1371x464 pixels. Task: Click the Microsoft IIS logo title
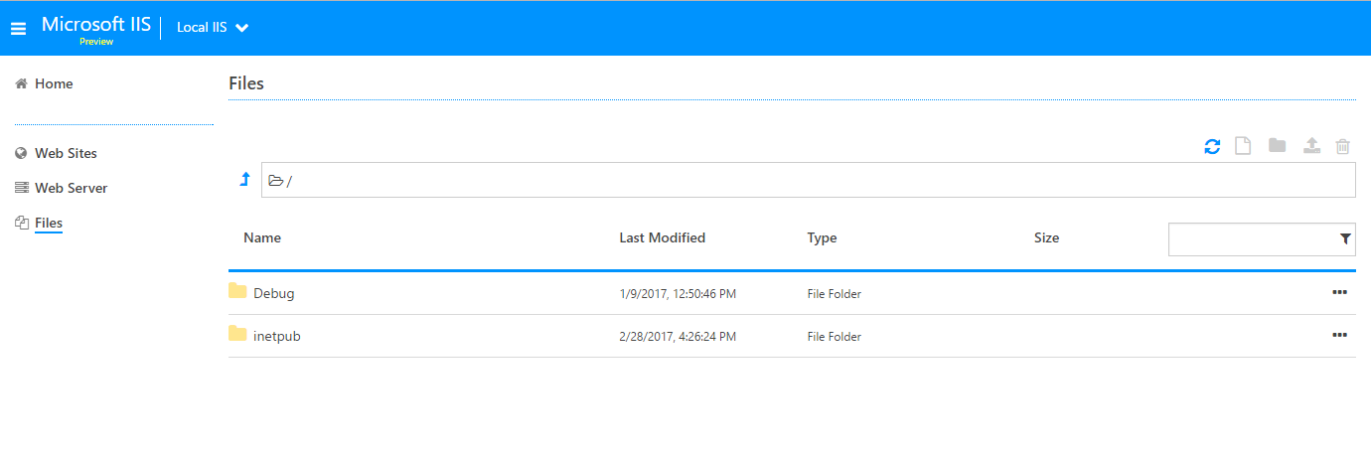[96, 24]
